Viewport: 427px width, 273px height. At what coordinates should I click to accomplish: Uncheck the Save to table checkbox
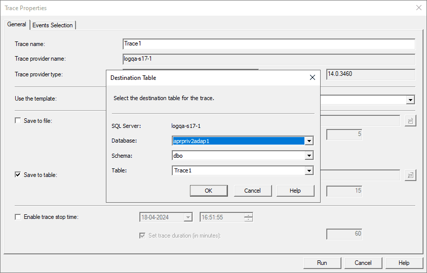tap(18, 174)
